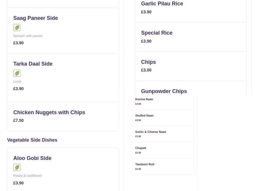The height and width of the screenshot is (191, 255).
Task: Click the £7.50 price of Chicken Nuggets
Action: (18, 120)
